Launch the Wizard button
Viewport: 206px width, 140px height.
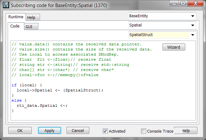coord(174,47)
